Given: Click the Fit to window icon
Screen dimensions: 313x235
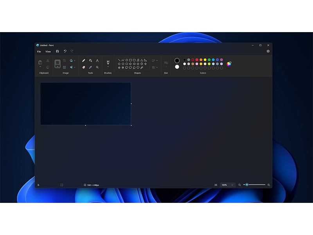Looking at the screenshot, I should [x=216, y=185].
